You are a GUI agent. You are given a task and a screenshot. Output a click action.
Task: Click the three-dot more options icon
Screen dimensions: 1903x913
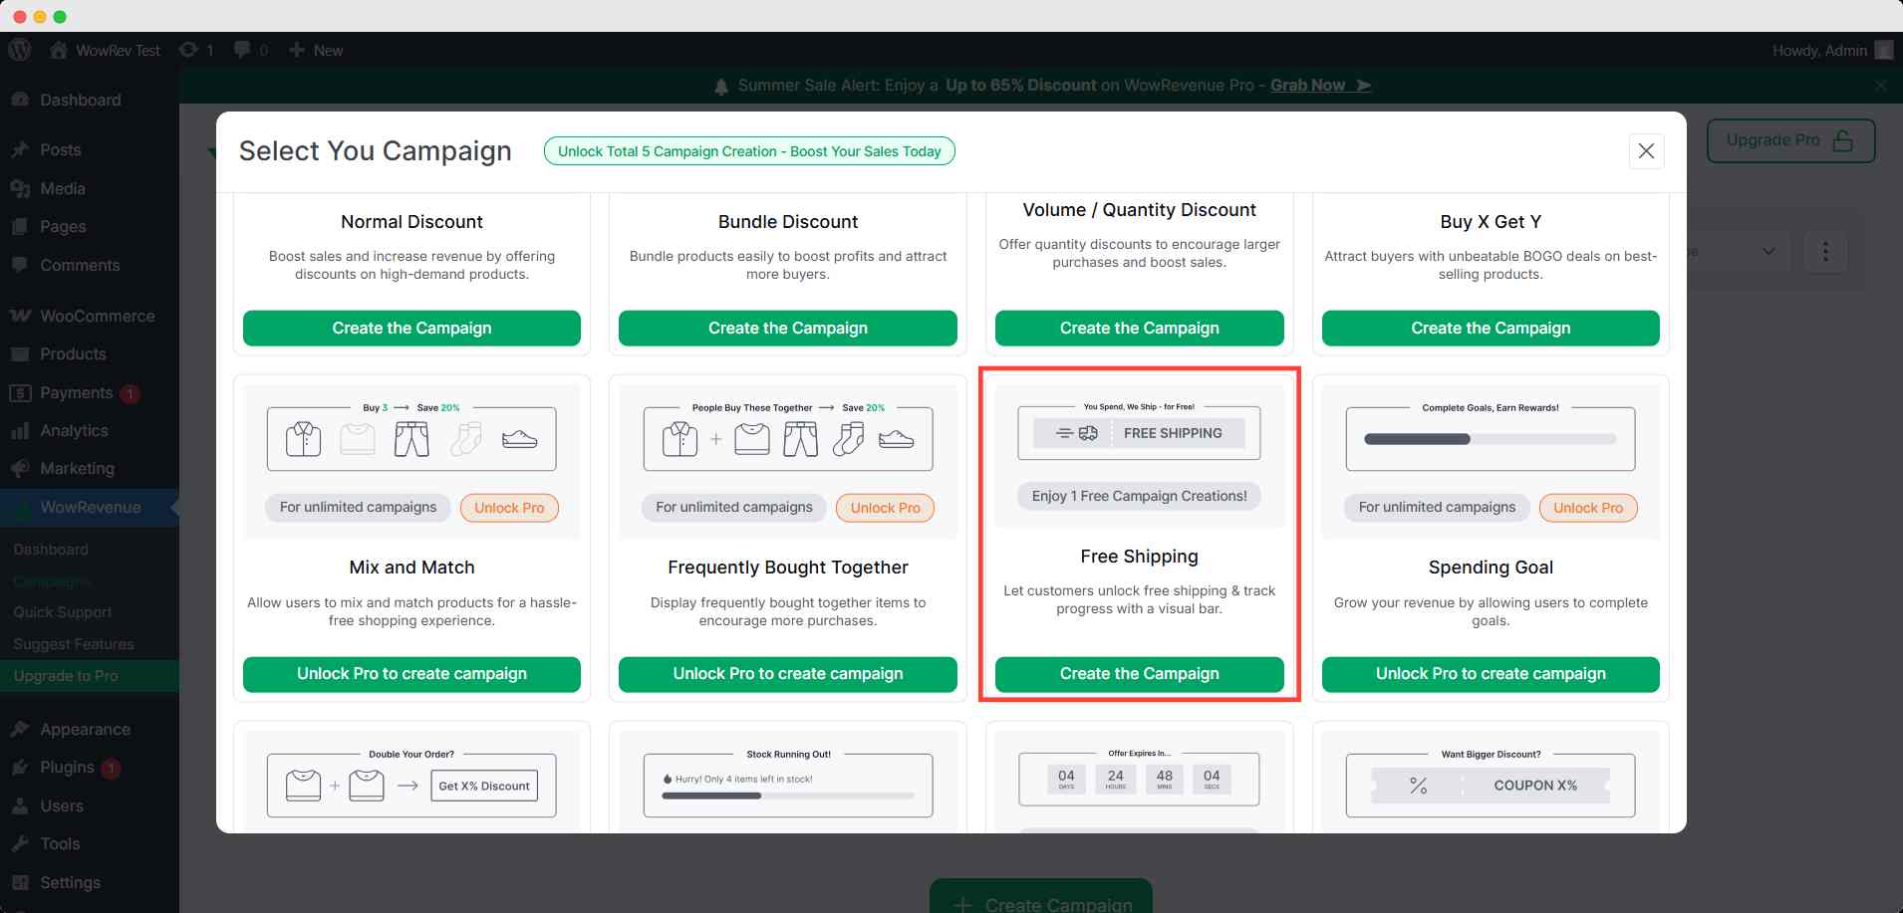click(x=1825, y=251)
